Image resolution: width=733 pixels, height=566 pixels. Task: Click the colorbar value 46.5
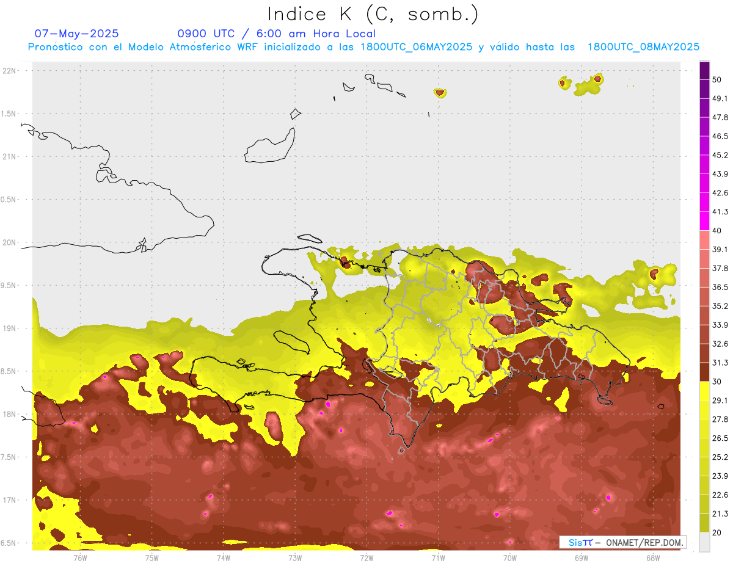(x=720, y=136)
